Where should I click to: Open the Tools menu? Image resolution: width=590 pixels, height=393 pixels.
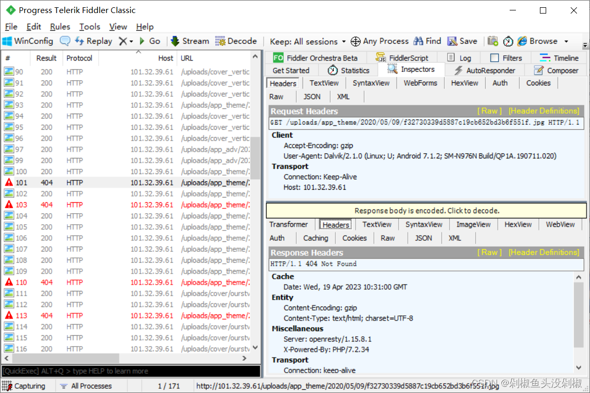pos(90,27)
